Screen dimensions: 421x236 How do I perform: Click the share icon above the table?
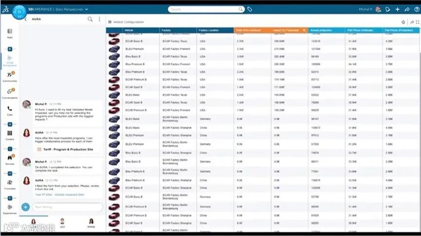pos(412,22)
